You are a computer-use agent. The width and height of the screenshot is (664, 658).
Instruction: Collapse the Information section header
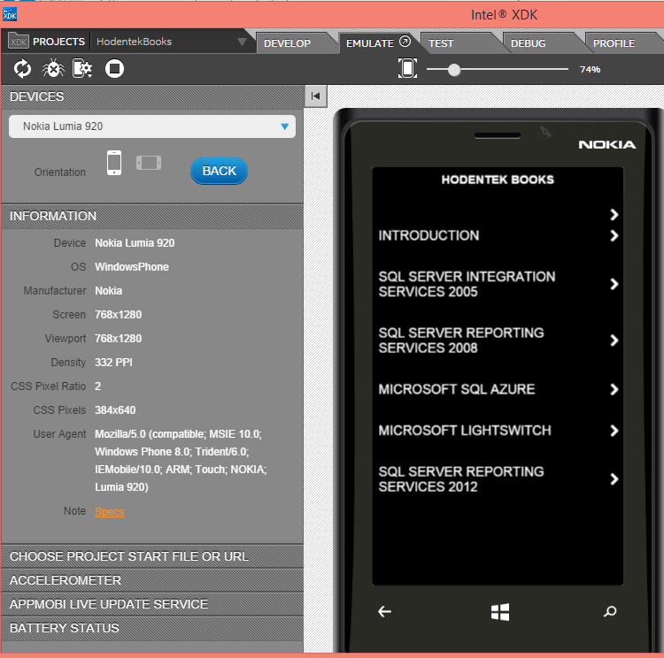click(x=152, y=216)
